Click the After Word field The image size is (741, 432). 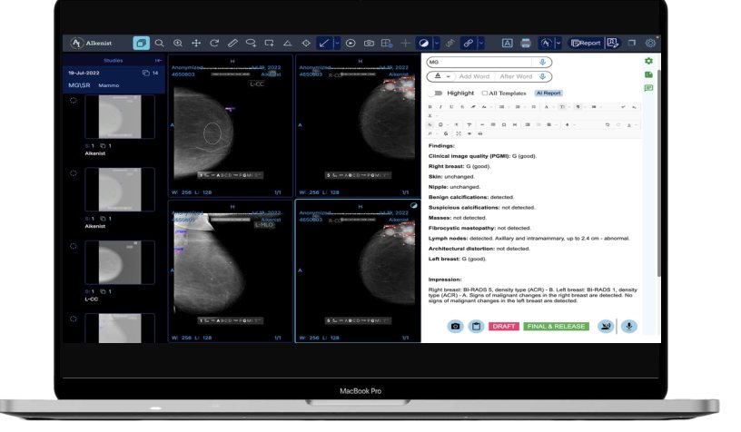pos(516,76)
